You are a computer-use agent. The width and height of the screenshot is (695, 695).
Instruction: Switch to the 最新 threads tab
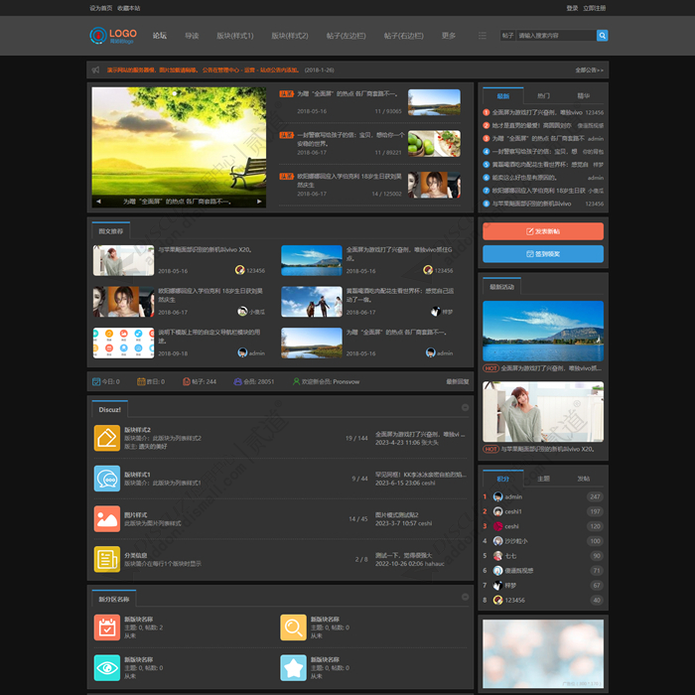point(503,95)
